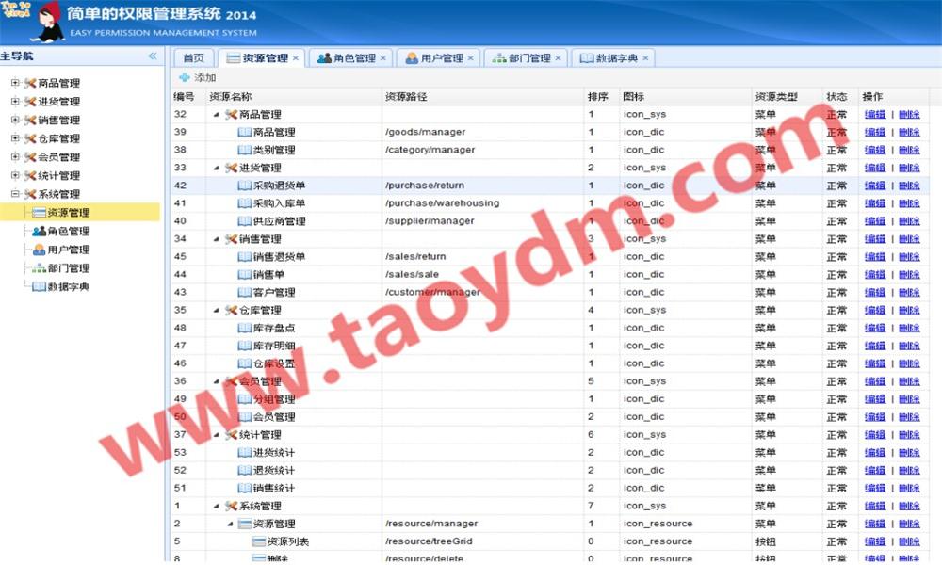Close the 资源管理 tab
This screenshot has width=942, height=565.
coord(296,58)
